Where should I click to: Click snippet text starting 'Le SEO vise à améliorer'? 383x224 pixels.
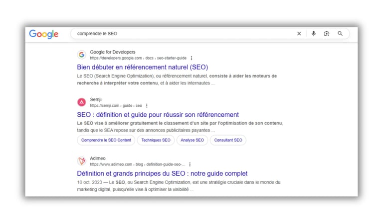[x=180, y=127]
